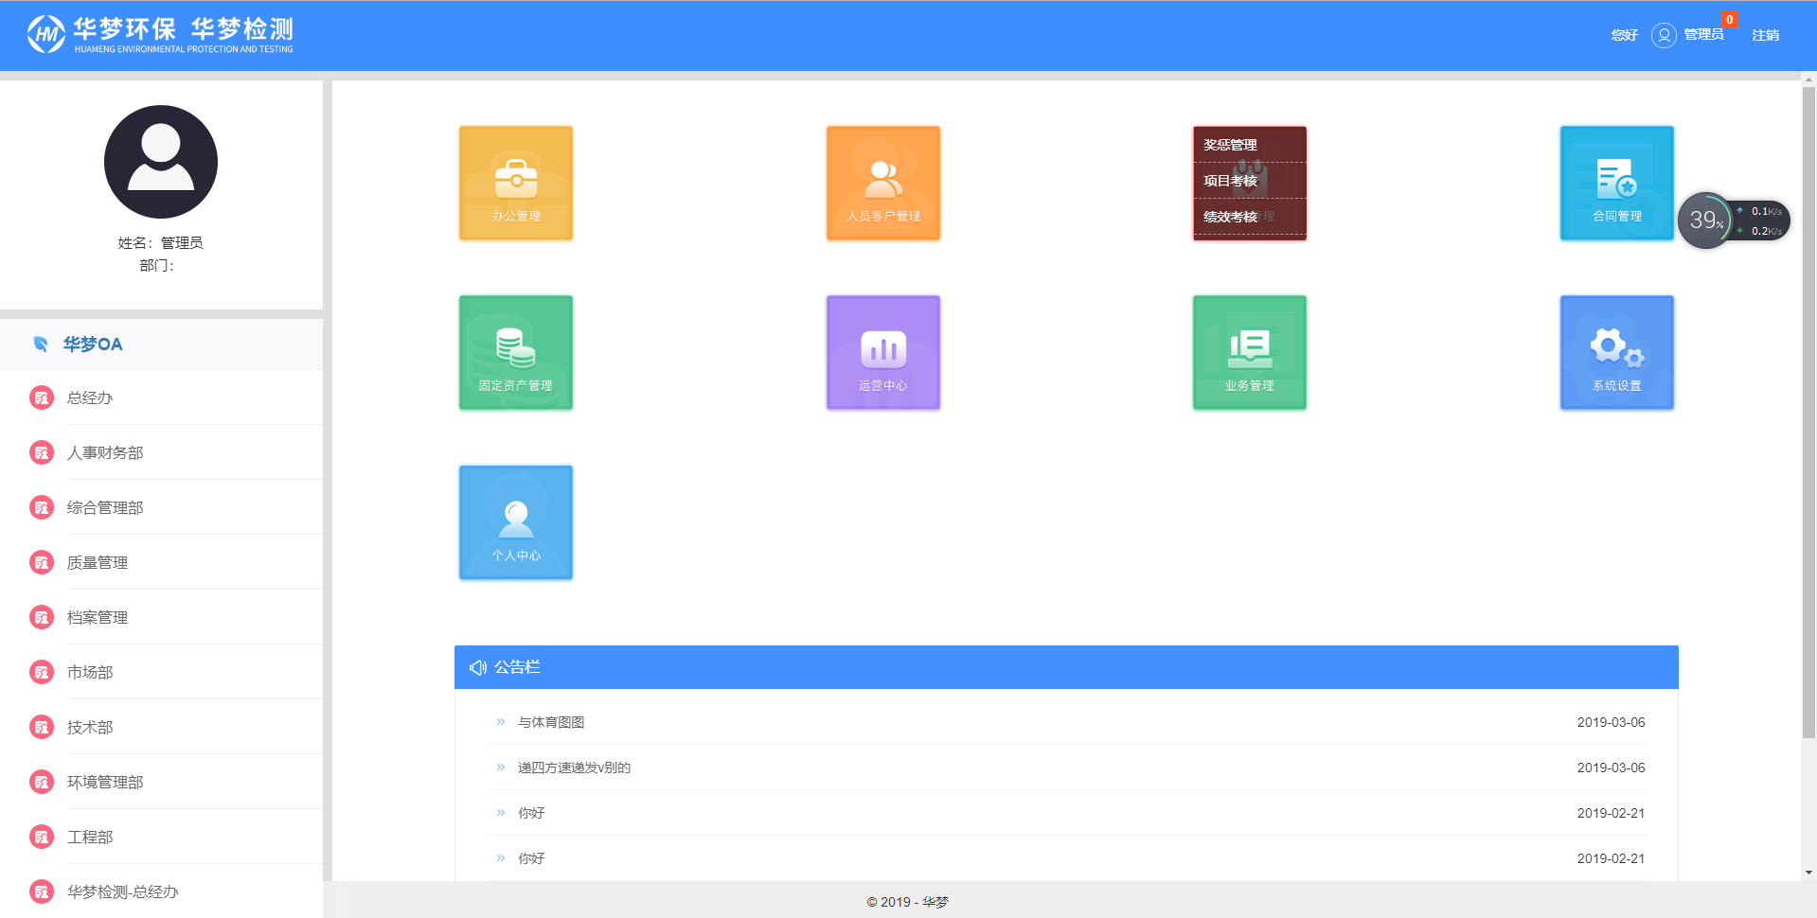Open the 系统设置 gears tile
The width and height of the screenshot is (1817, 918).
[x=1616, y=352]
